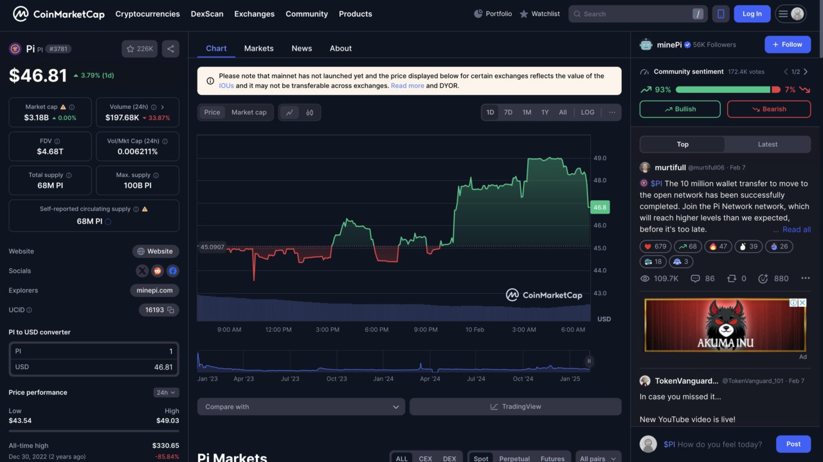The image size is (823, 462).
Task: Open murtifull post more options menu
Action: pos(805,278)
